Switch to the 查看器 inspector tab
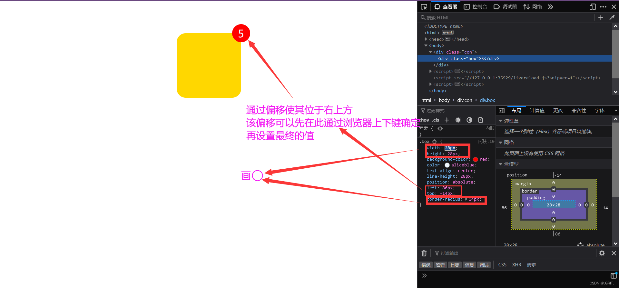619x288 pixels. click(x=446, y=7)
